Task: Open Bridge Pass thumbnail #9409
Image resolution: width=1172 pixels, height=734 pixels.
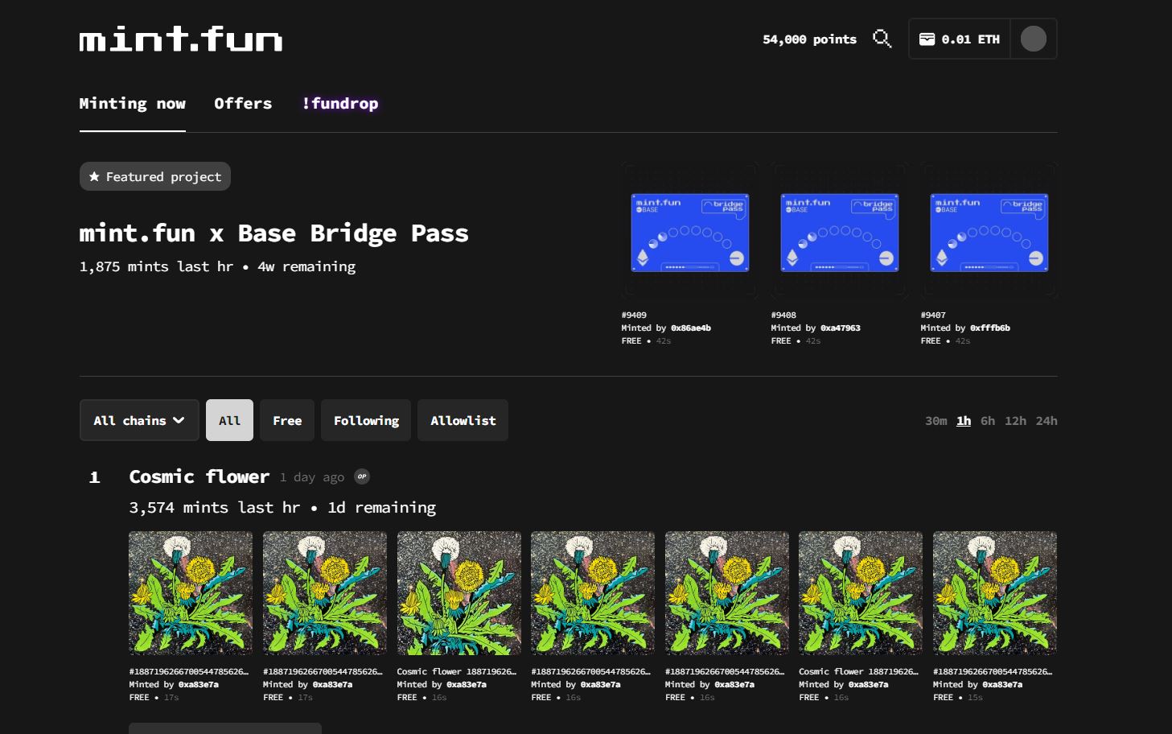Action: click(x=690, y=232)
